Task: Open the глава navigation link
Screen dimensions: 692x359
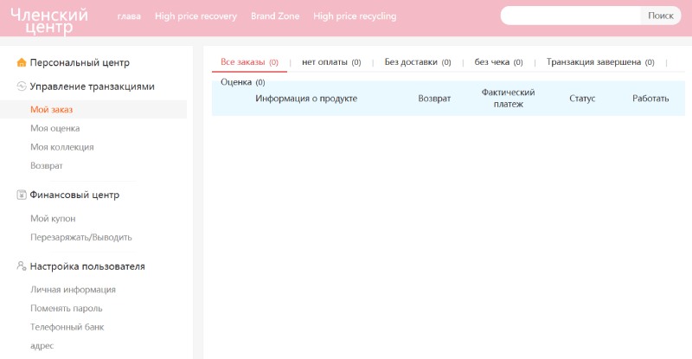Action: tap(130, 16)
